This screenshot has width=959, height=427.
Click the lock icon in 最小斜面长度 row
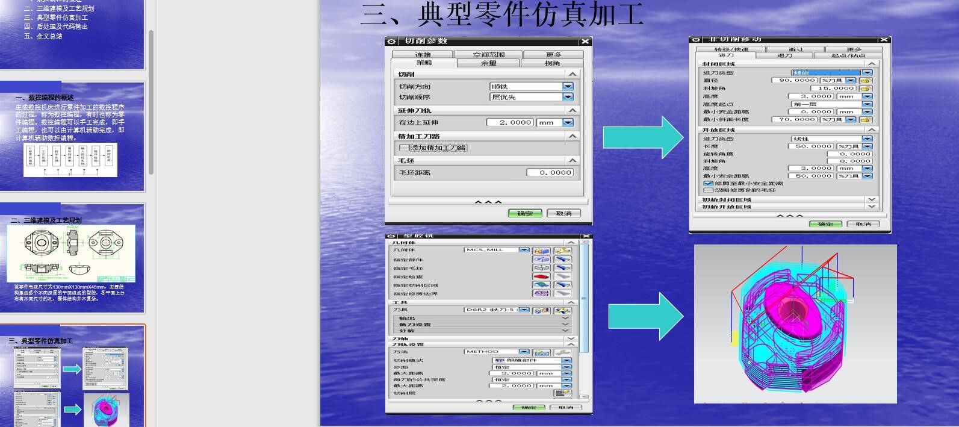click(866, 119)
